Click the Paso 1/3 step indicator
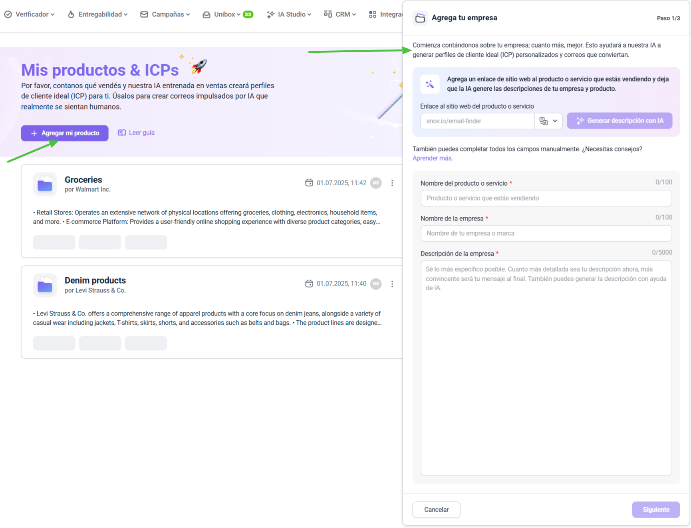 668,18
